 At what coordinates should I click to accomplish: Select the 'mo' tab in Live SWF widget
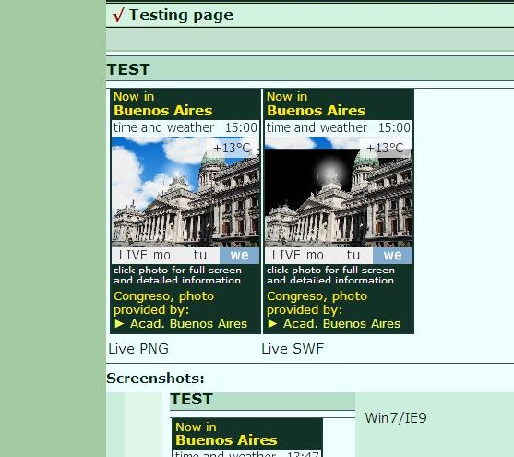coord(315,255)
